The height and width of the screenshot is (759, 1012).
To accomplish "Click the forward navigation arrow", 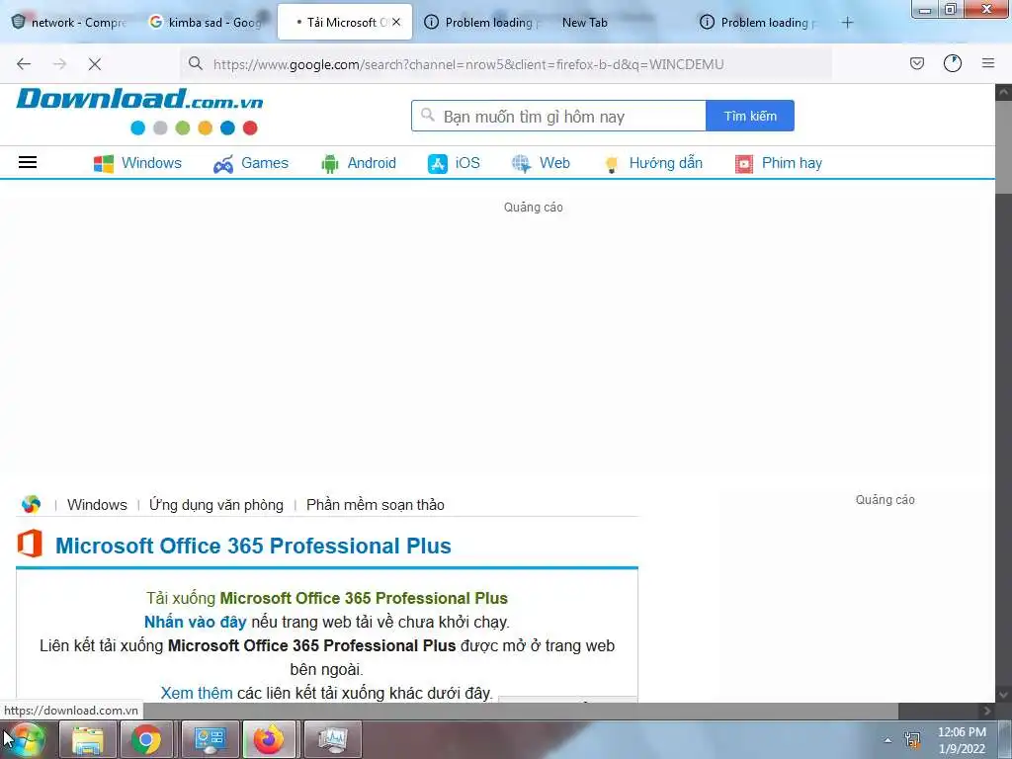I will [59, 64].
